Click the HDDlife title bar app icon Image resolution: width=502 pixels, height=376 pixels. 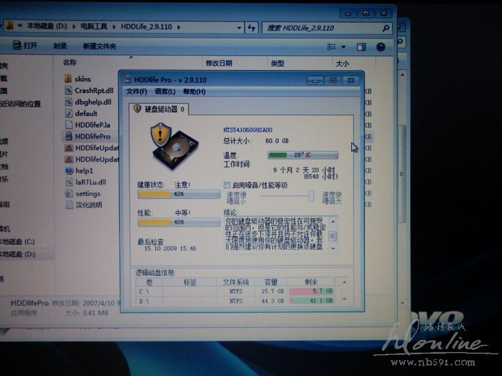(x=128, y=80)
